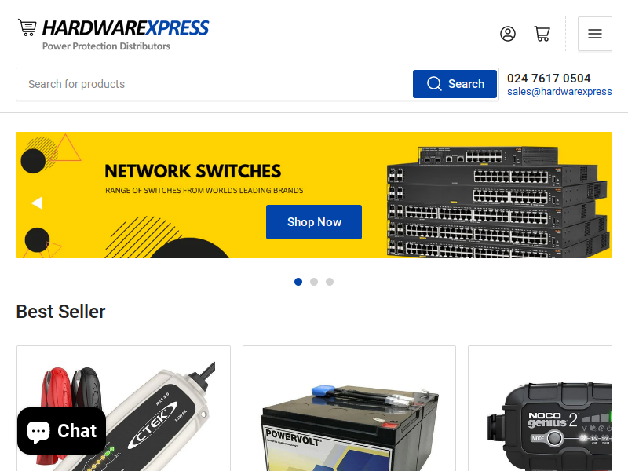Open the hamburger menu

(595, 34)
